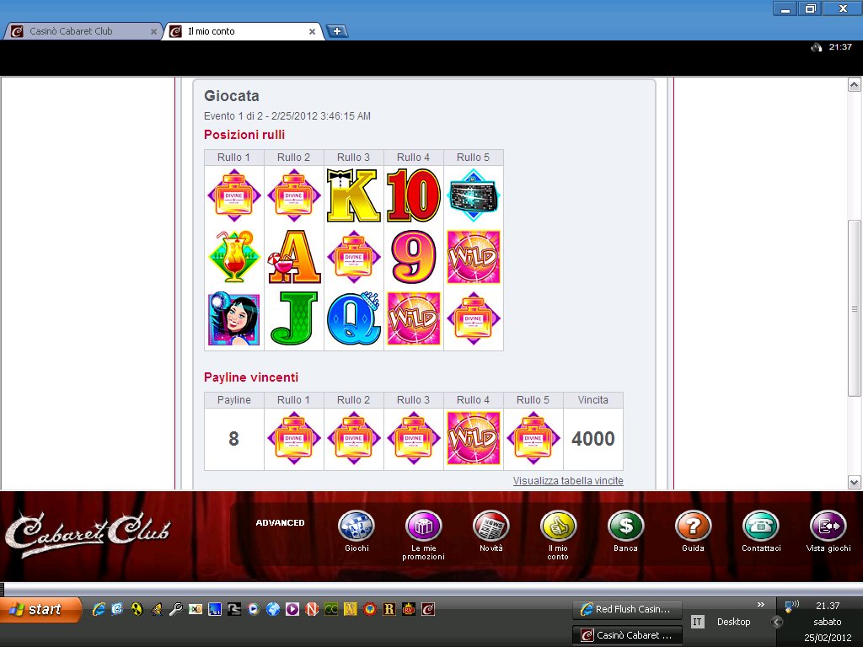This screenshot has height=647, width=863.
Task: Click the yellow radiation quick launch icon
Action: (137, 609)
